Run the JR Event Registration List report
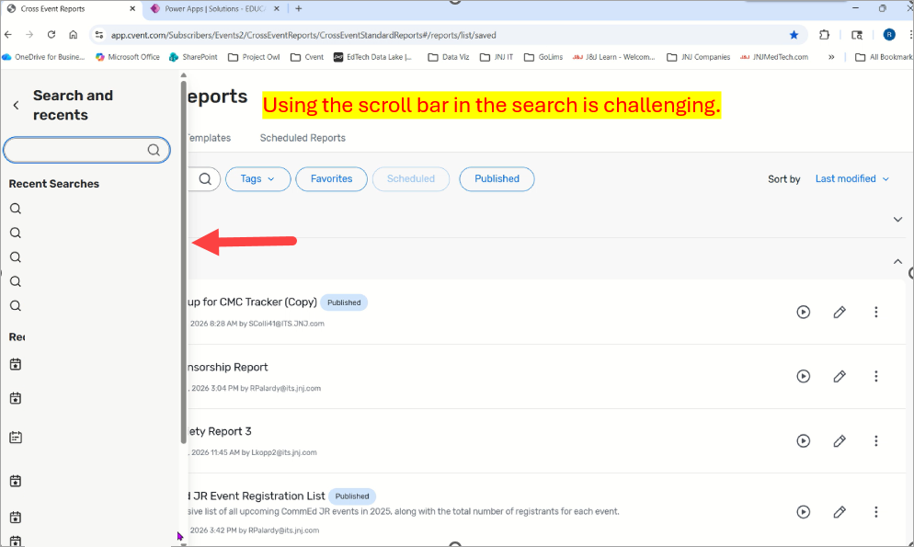This screenshot has height=547, width=914. tap(803, 512)
